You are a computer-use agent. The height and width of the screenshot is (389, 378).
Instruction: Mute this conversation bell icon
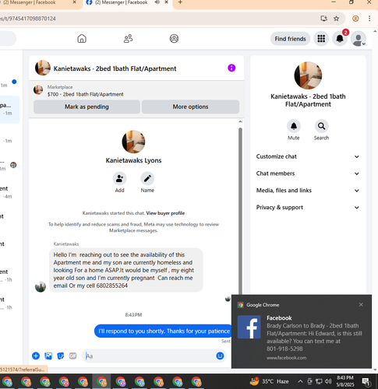point(294,126)
